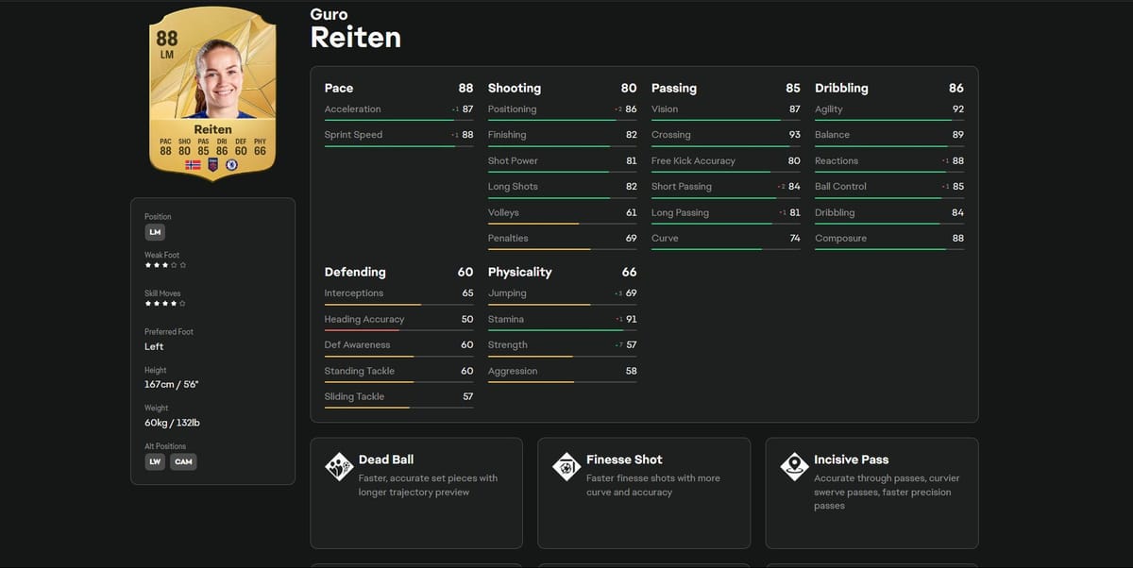
Task: Click the Pace category heading
Action: 339,88
